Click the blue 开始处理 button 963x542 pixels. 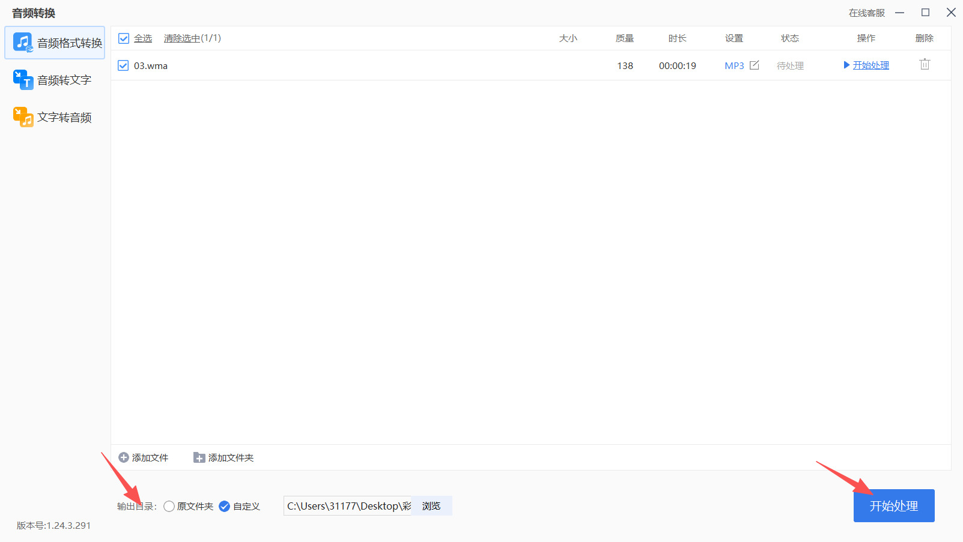click(894, 505)
